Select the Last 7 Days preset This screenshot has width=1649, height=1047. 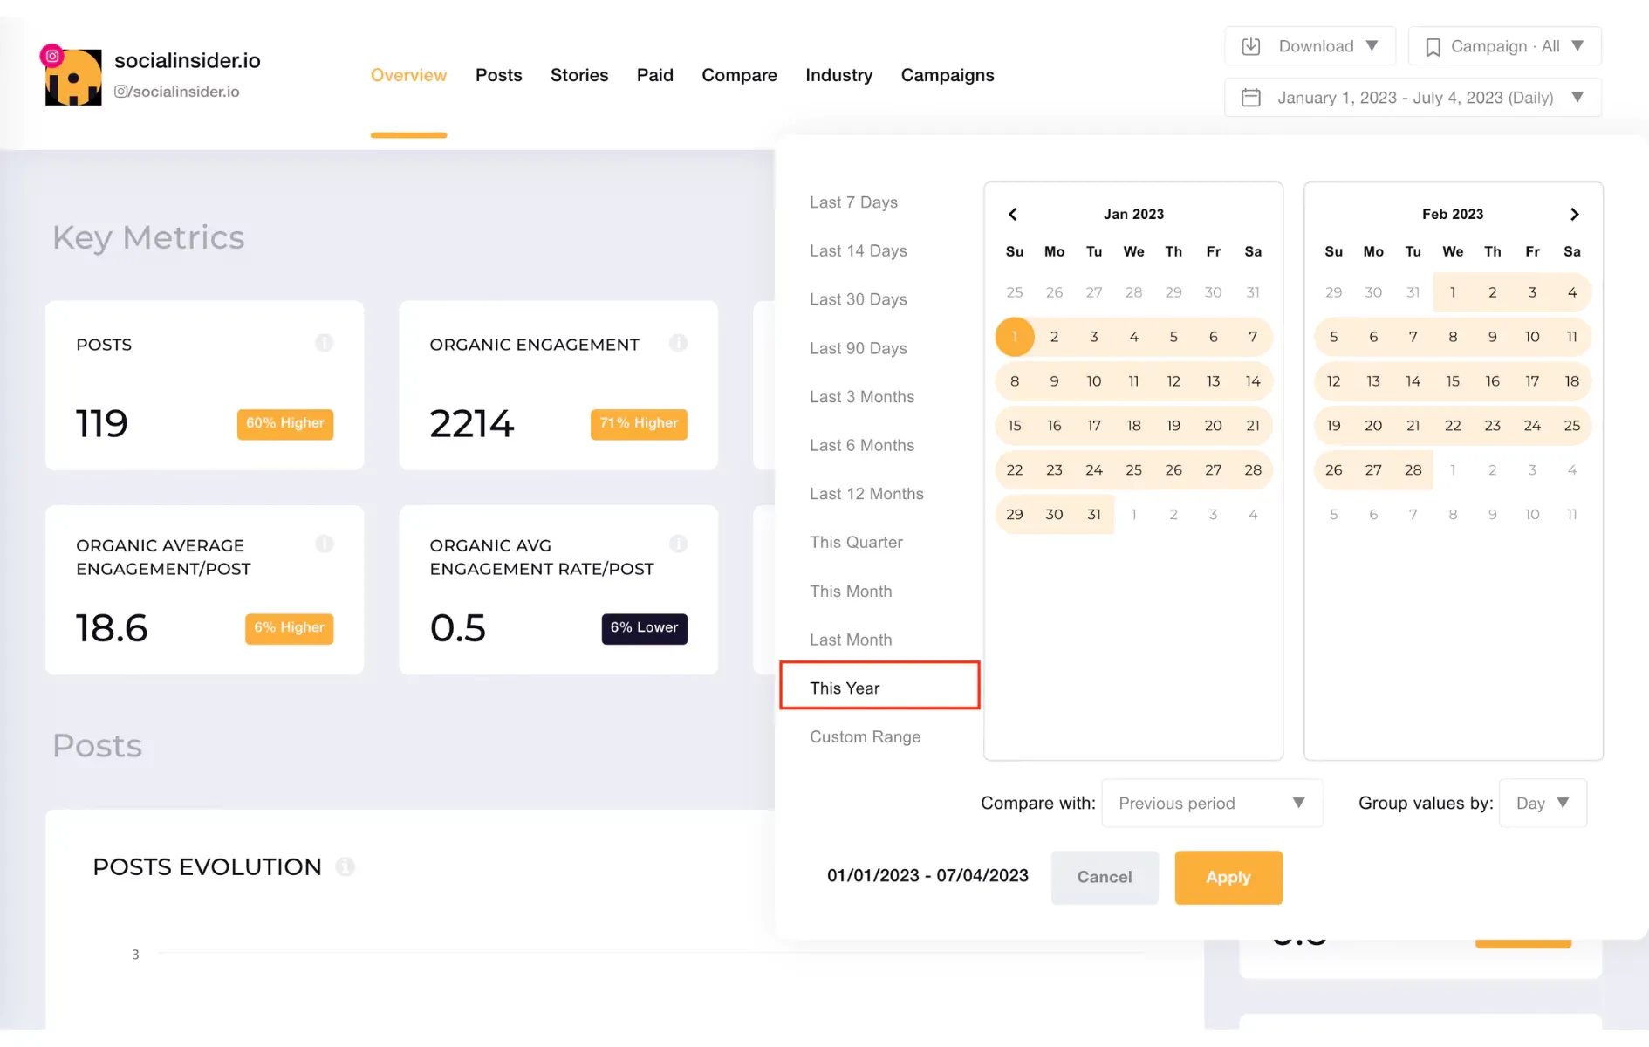pos(853,202)
